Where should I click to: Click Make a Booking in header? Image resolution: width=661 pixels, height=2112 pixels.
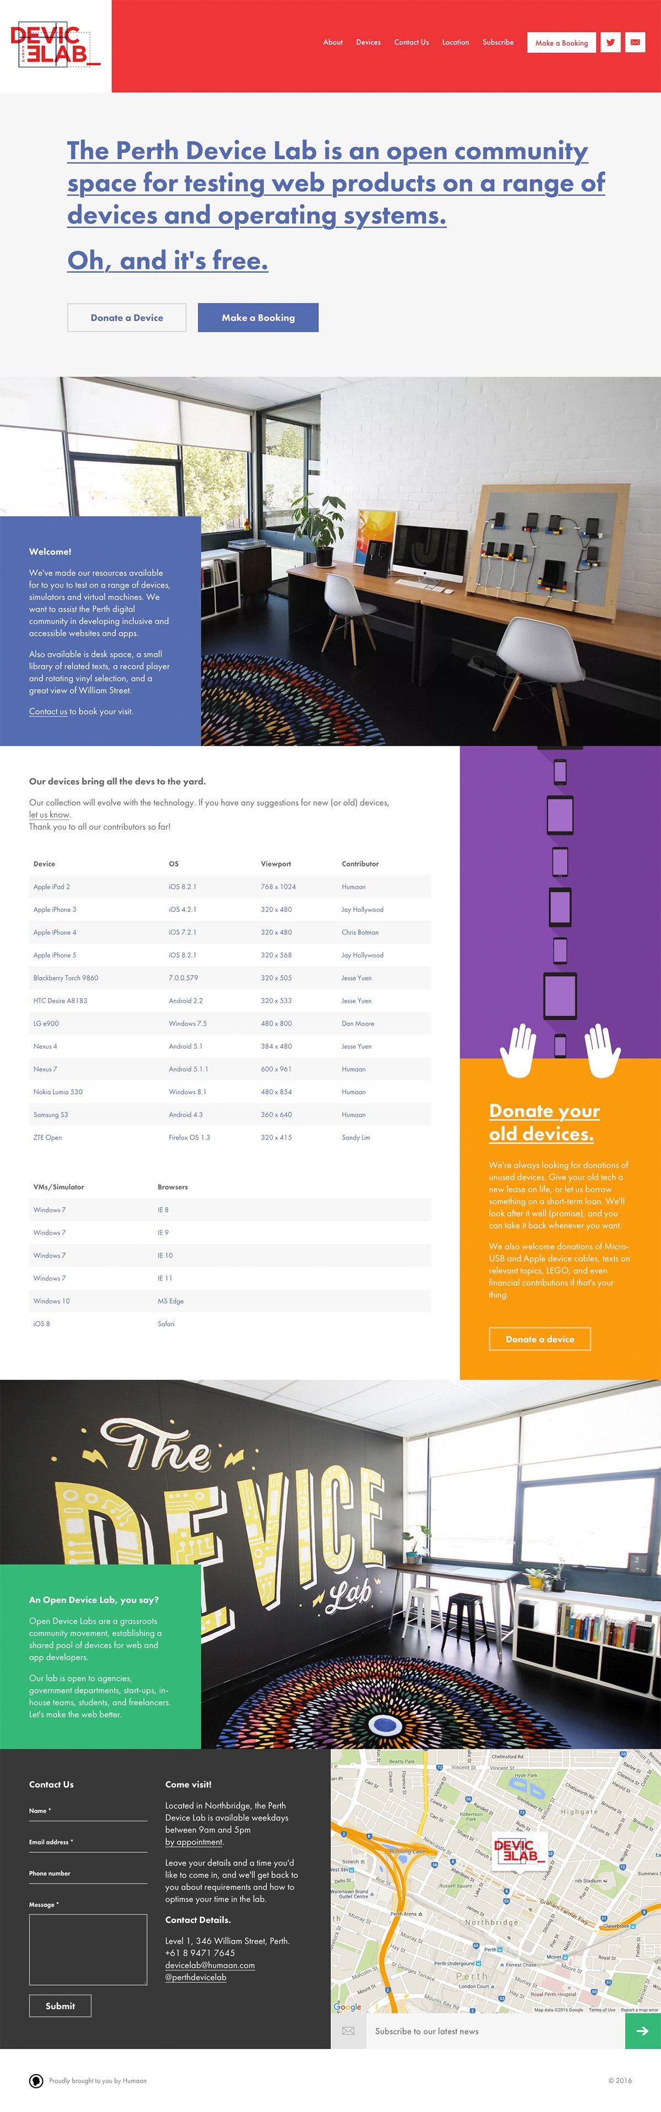[562, 42]
